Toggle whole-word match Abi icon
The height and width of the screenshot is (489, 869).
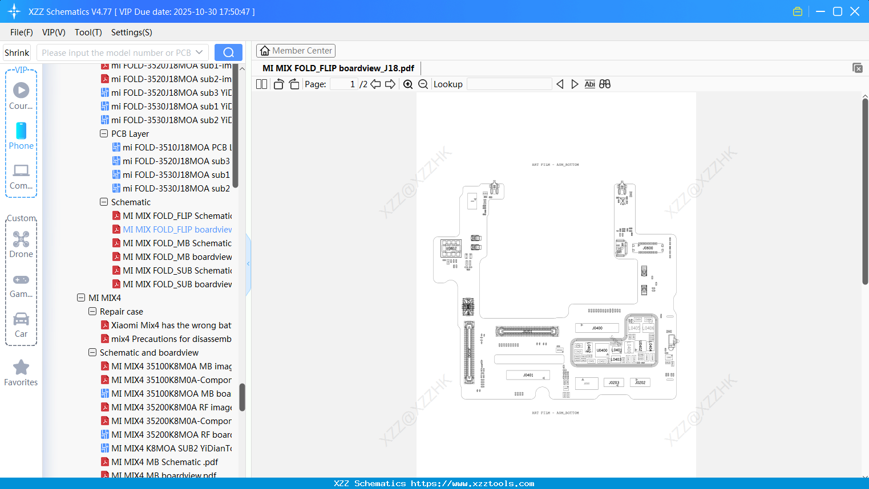(x=590, y=84)
